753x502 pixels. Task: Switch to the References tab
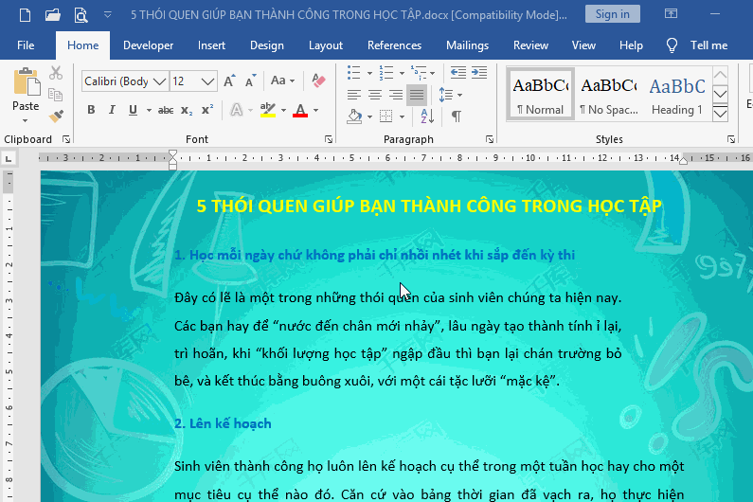[394, 45]
